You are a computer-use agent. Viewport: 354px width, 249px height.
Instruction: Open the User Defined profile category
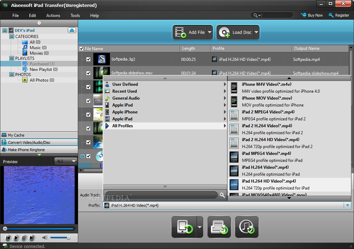(x=165, y=84)
